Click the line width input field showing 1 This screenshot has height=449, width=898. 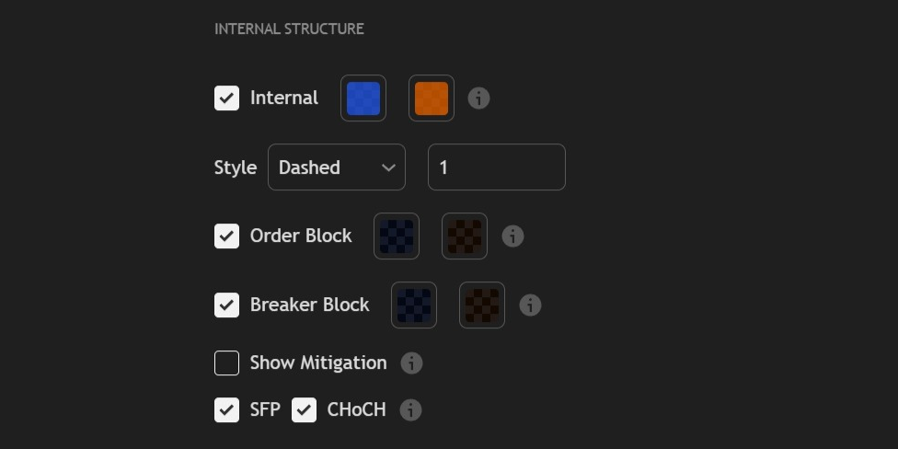click(496, 167)
